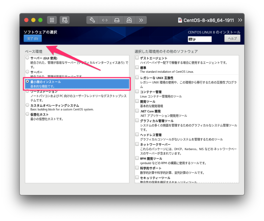Click the ベース環境 section label
The image size is (264, 221).
pyautogui.click(x=34, y=51)
